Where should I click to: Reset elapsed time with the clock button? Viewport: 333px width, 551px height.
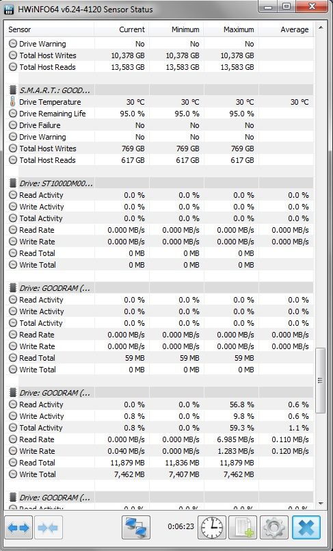(x=212, y=527)
